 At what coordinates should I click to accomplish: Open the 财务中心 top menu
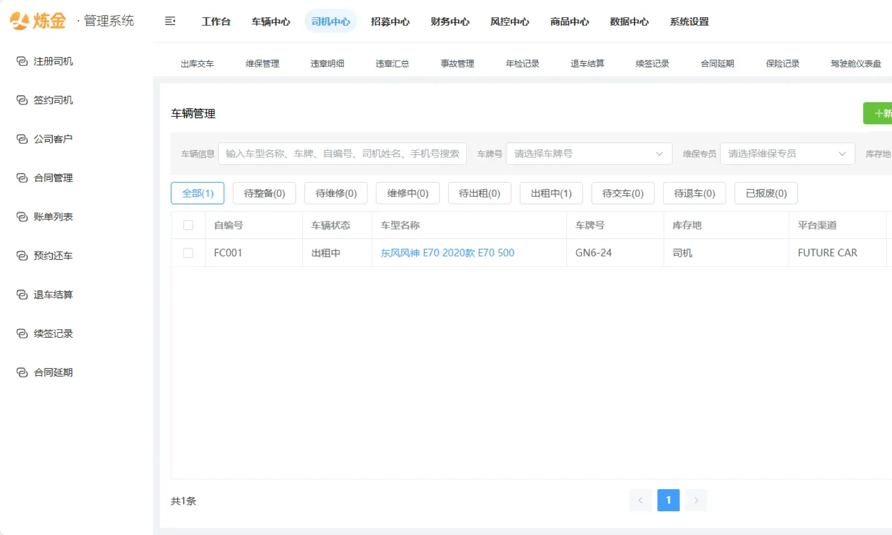click(x=450, y=21)
